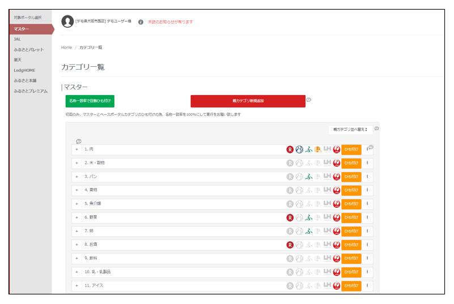Image resolution: width=454 pixels, height=304 pixels.
Task: Click the green 名称一致率で自動ひも付け button
Action: 90,101
